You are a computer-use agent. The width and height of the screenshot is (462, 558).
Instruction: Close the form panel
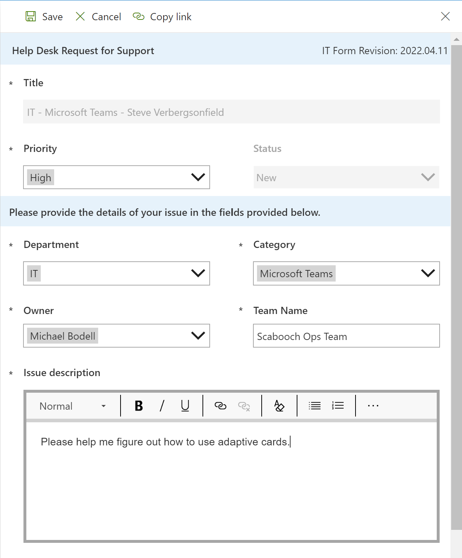tap(445, 16)
